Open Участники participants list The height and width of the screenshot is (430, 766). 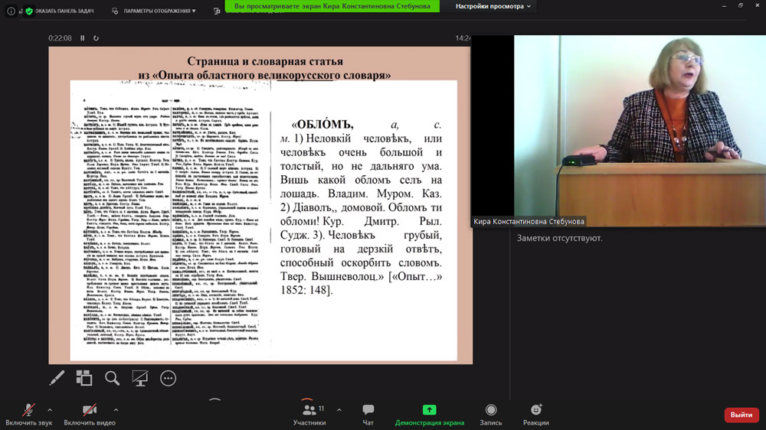tap(309, 415)
